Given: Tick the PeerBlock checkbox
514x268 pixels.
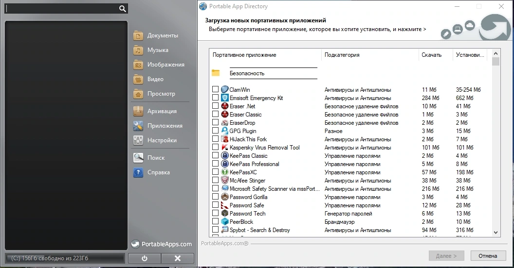Looking at the screenshot, I should point(215,221).
